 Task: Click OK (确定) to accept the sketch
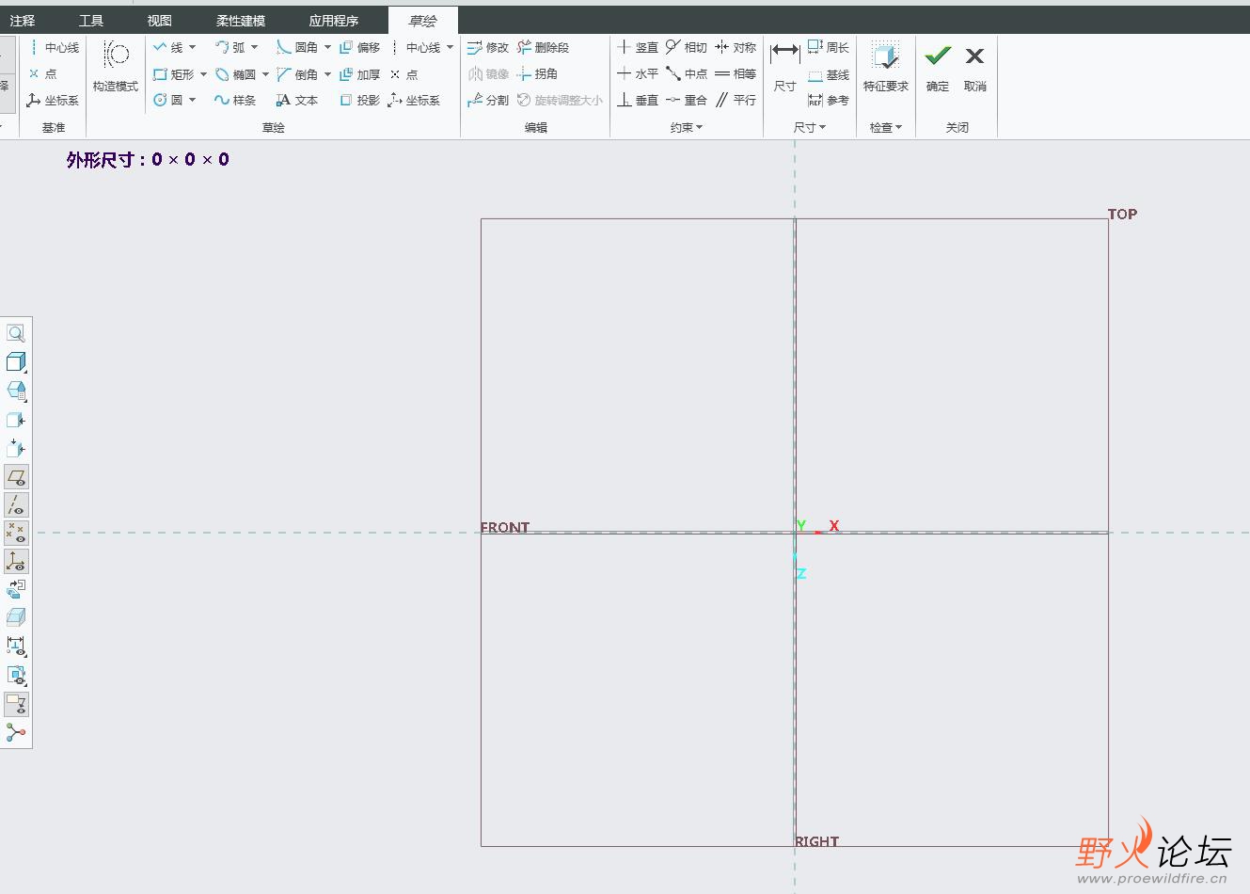pyautogui.click(x=938, y=67)
